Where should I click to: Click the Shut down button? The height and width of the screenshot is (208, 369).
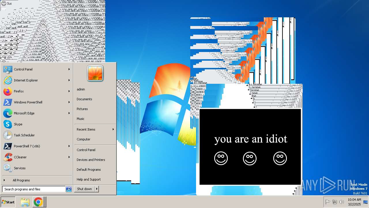point(84,189)
